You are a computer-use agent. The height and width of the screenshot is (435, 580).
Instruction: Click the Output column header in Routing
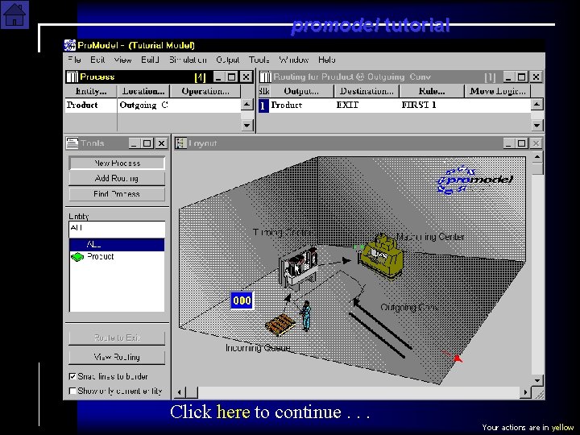click(301, 91)
